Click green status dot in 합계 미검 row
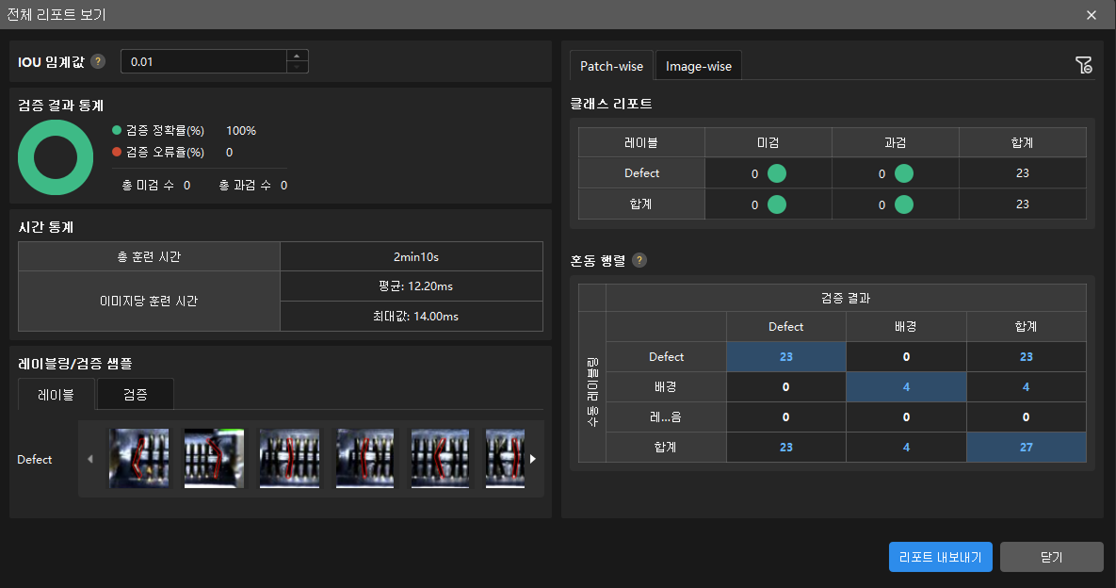Viewport: 1116px width, 588px height. 777,204
